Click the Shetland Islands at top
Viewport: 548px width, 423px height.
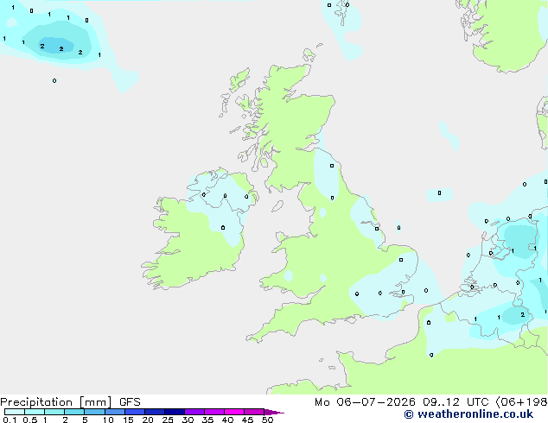coord(341,12)
